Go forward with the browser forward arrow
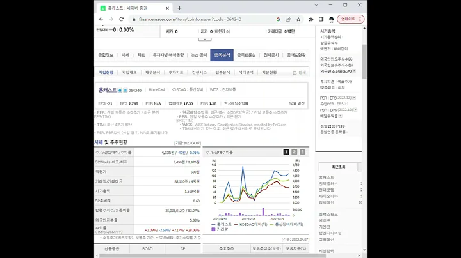The height and width of the screenshot is (258, 461). click(x=111, y=19)
